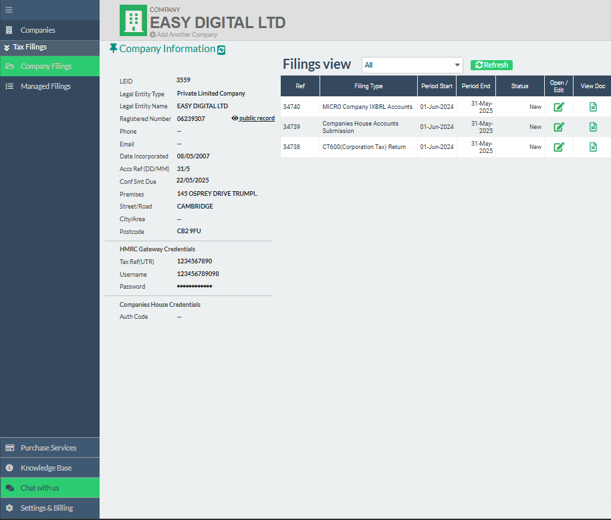Image resolution: width=611 pixels, height=520 pixels.
Task: Click the Conf Smt Due date 22/05/2025
Action: pyautogui.click(x=193, y=180)
